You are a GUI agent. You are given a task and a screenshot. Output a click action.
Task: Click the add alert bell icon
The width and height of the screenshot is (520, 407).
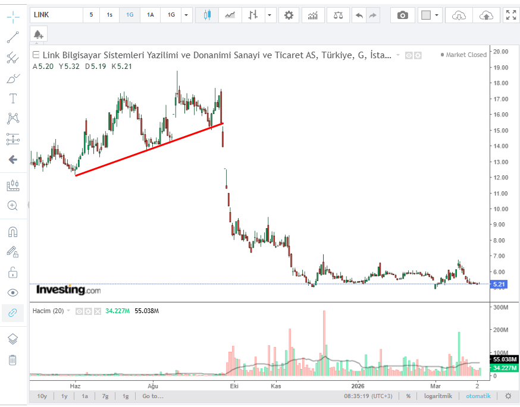pyautogui.click(x=39, y=34)
